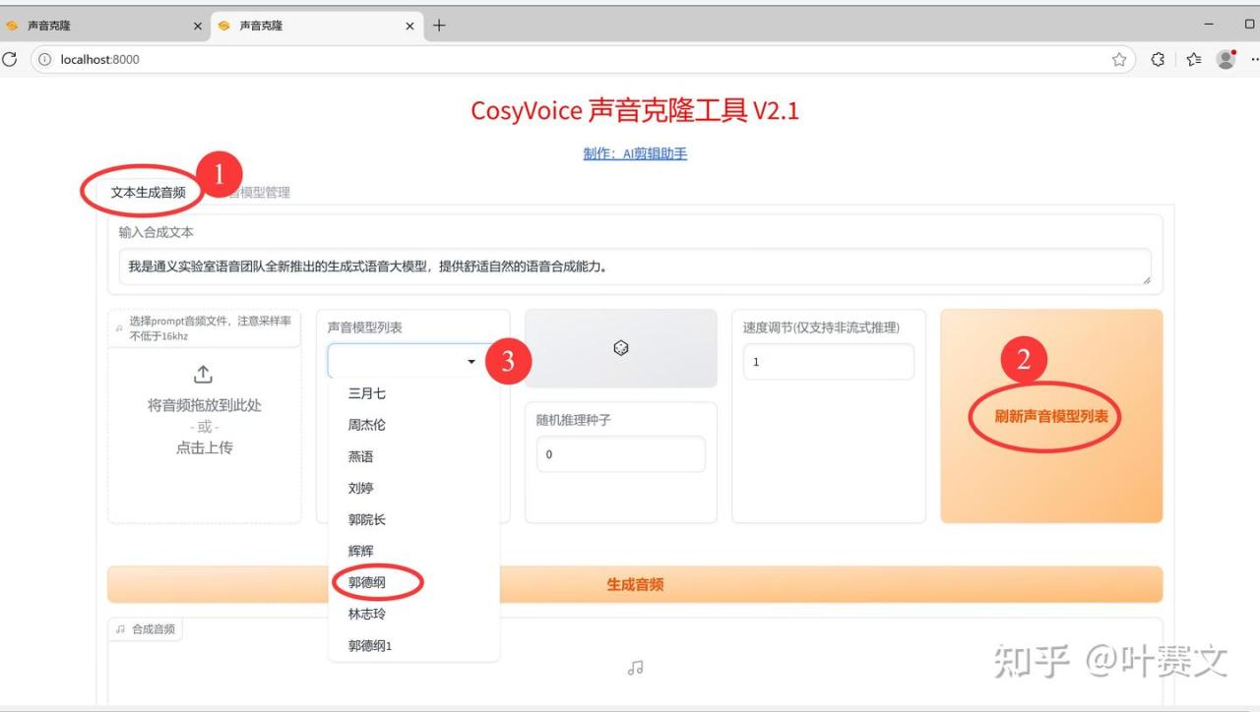Click the upload arrow icon in audio box
The width and height of the screenshot is (1260, 712).
coord(204,375)
